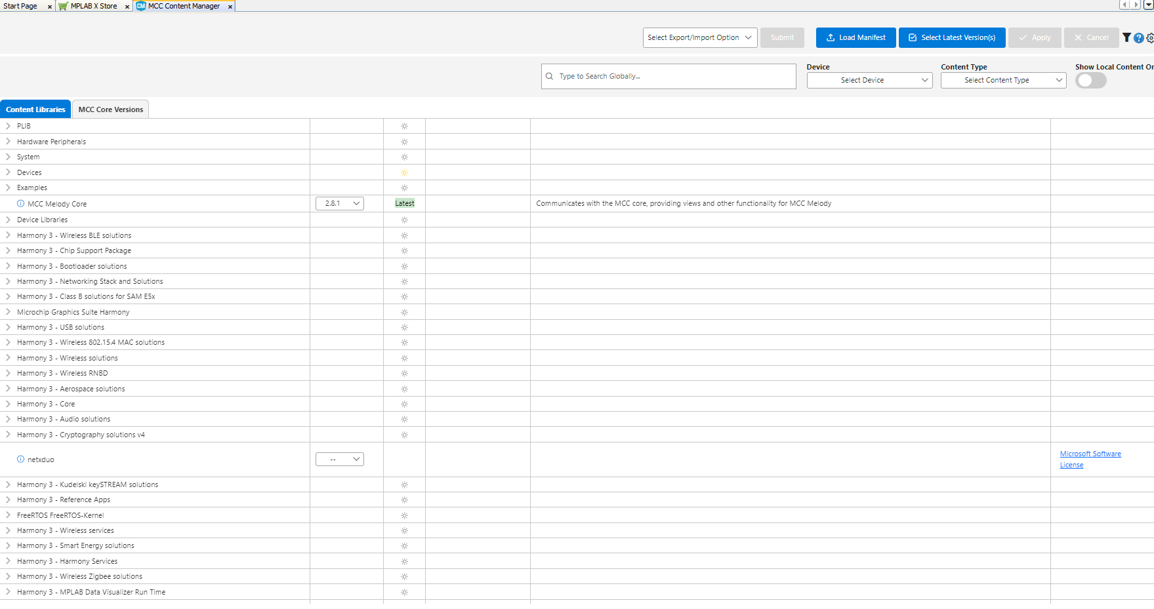Click the sun icon in System row
This screenshot has height=609, width=1154.
pyautogui.click(x=405, y=157)
